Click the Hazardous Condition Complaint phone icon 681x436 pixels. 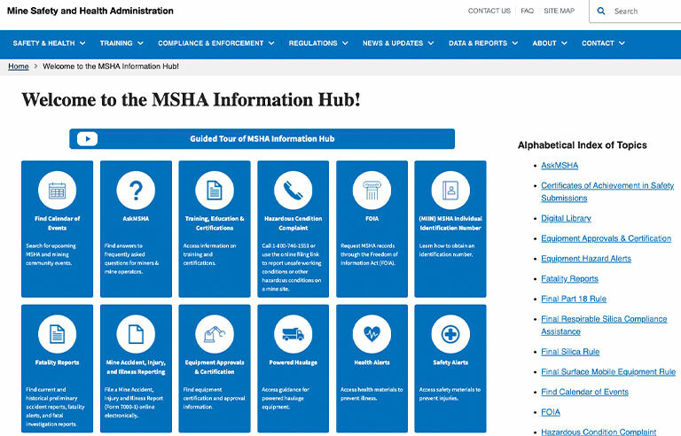tap(294, 191)
